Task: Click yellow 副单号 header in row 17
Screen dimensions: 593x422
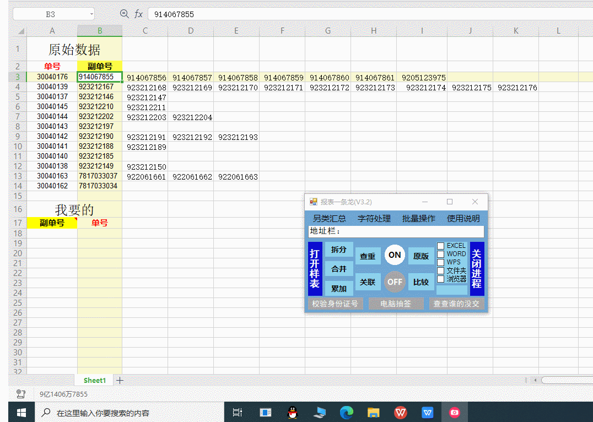Action: click(x=52, y=223)
